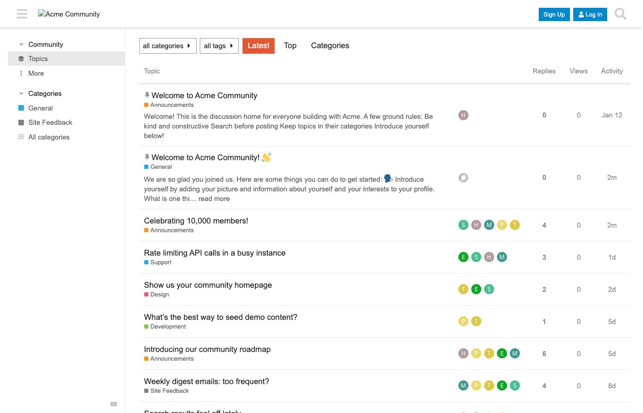The image size is (643, 413).
Task: Switch to the Top tab
Action: [x=290, y=45]
